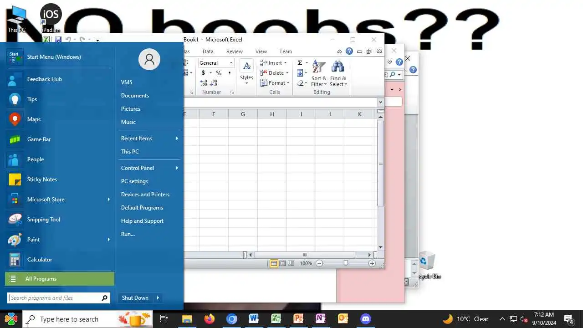
Task: Switch to the Review ribbon tab
Action: click(235, 51)
